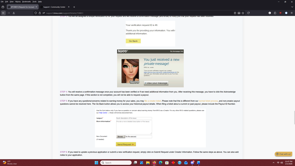295x166 pixels.
Task: Click the red uBlock shield extension icon
Action: [x=280, y=13]
